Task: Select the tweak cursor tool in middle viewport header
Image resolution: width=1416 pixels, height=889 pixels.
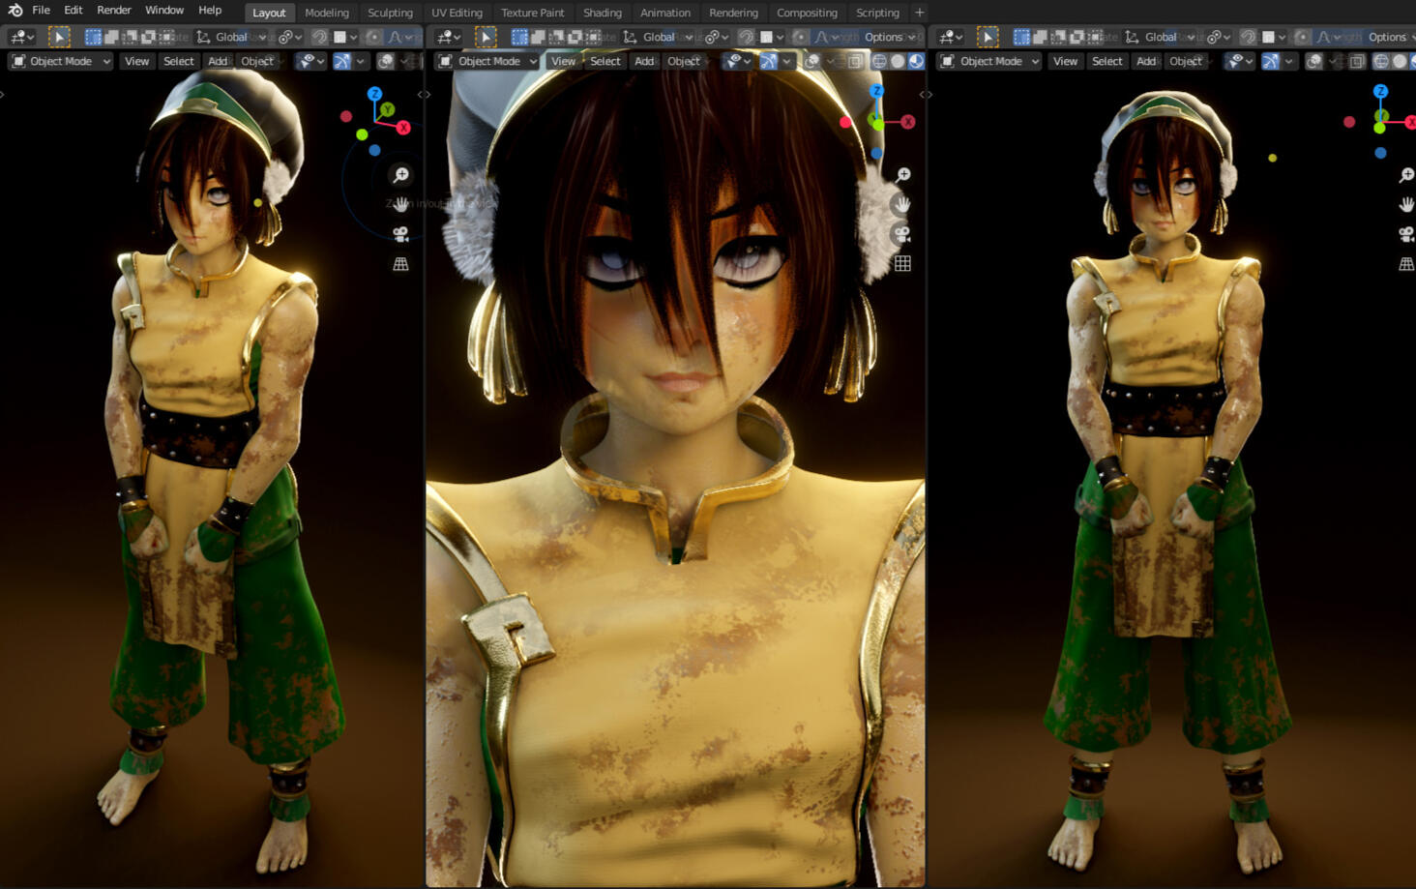Action: pos(486,37)
